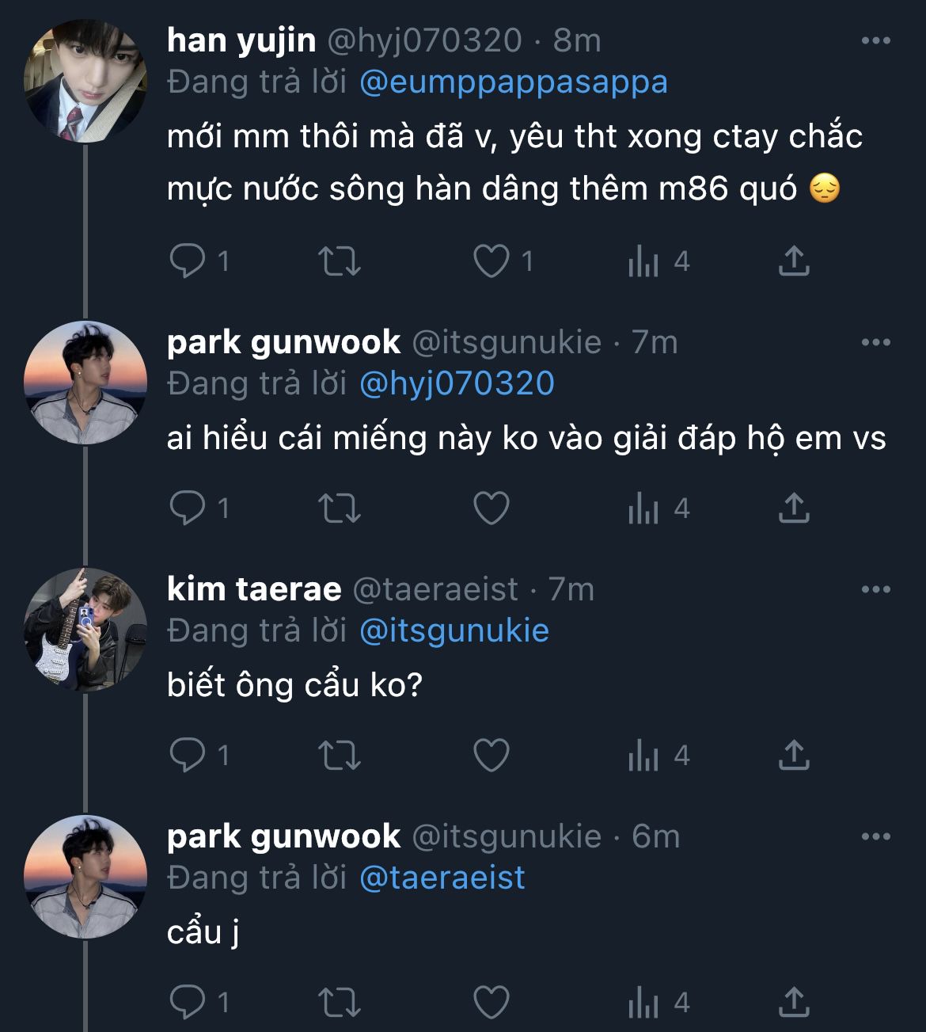
Task: Retweet park gunwook's 7m tweet
Action: tap(339, 508)
